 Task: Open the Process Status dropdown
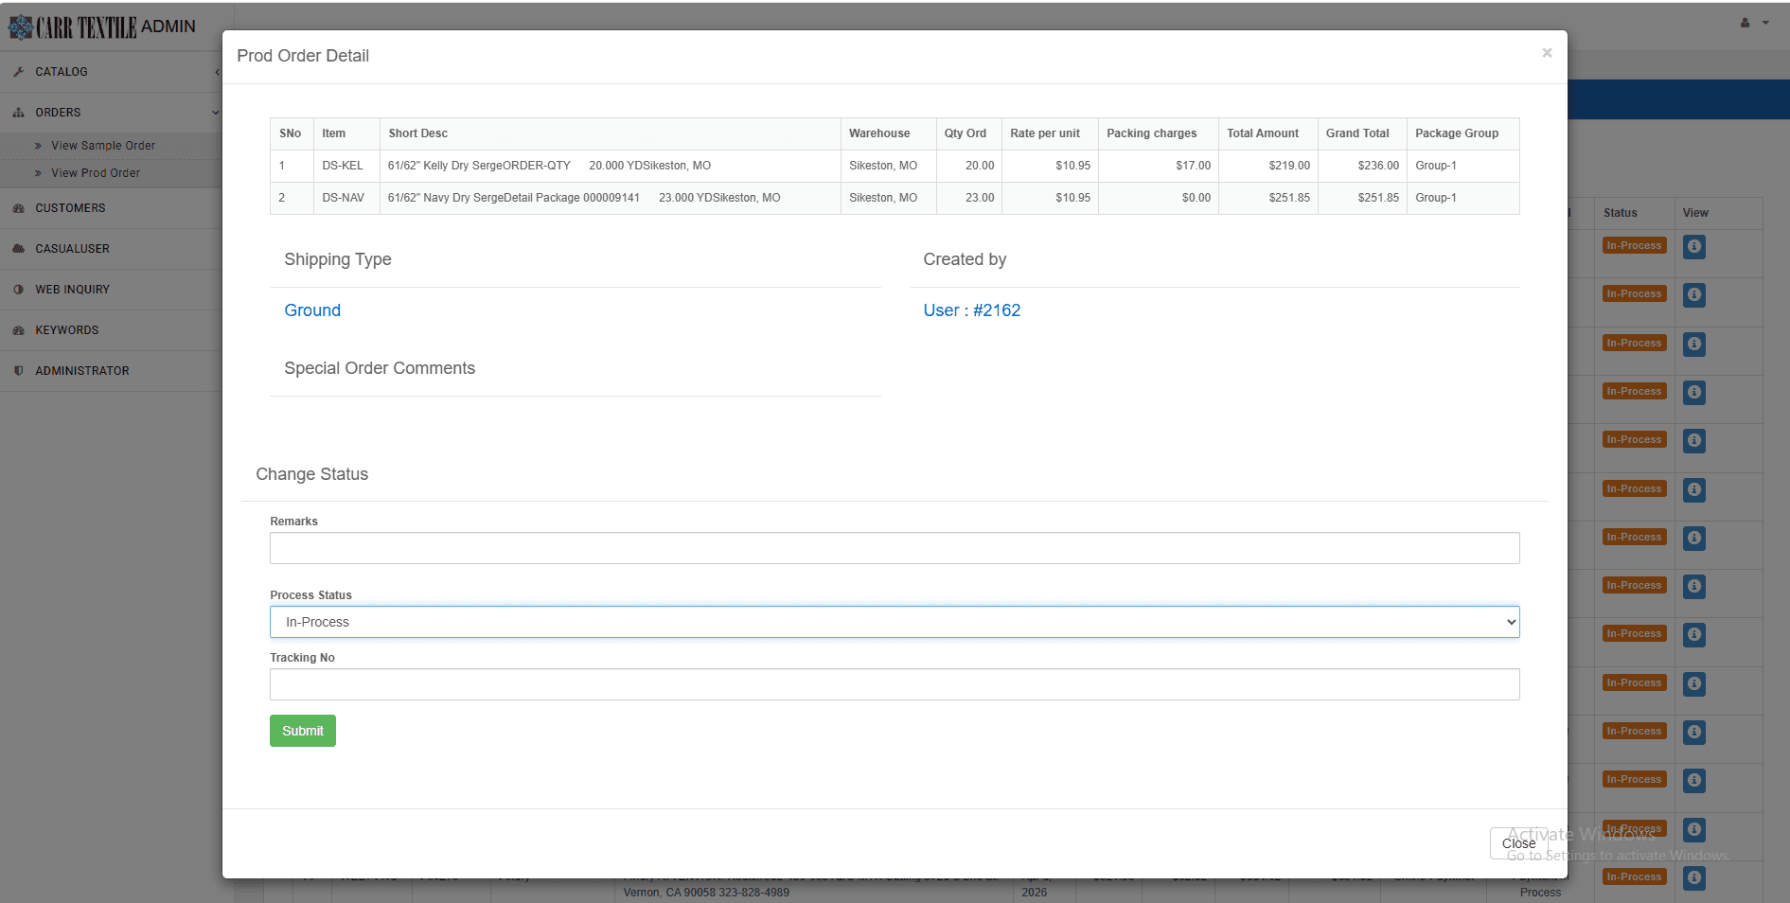(894, 622)
